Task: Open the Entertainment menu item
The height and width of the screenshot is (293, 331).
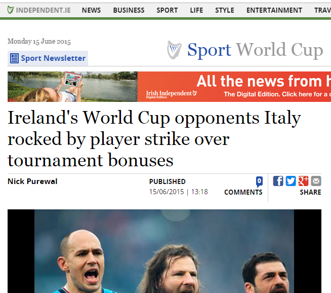Action: [x=274, y=10]
